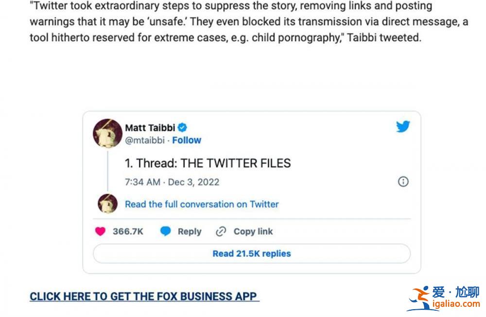486x317 pixels.
Task: Open the Matt Taibbi display name
Action: click(150, 128)
